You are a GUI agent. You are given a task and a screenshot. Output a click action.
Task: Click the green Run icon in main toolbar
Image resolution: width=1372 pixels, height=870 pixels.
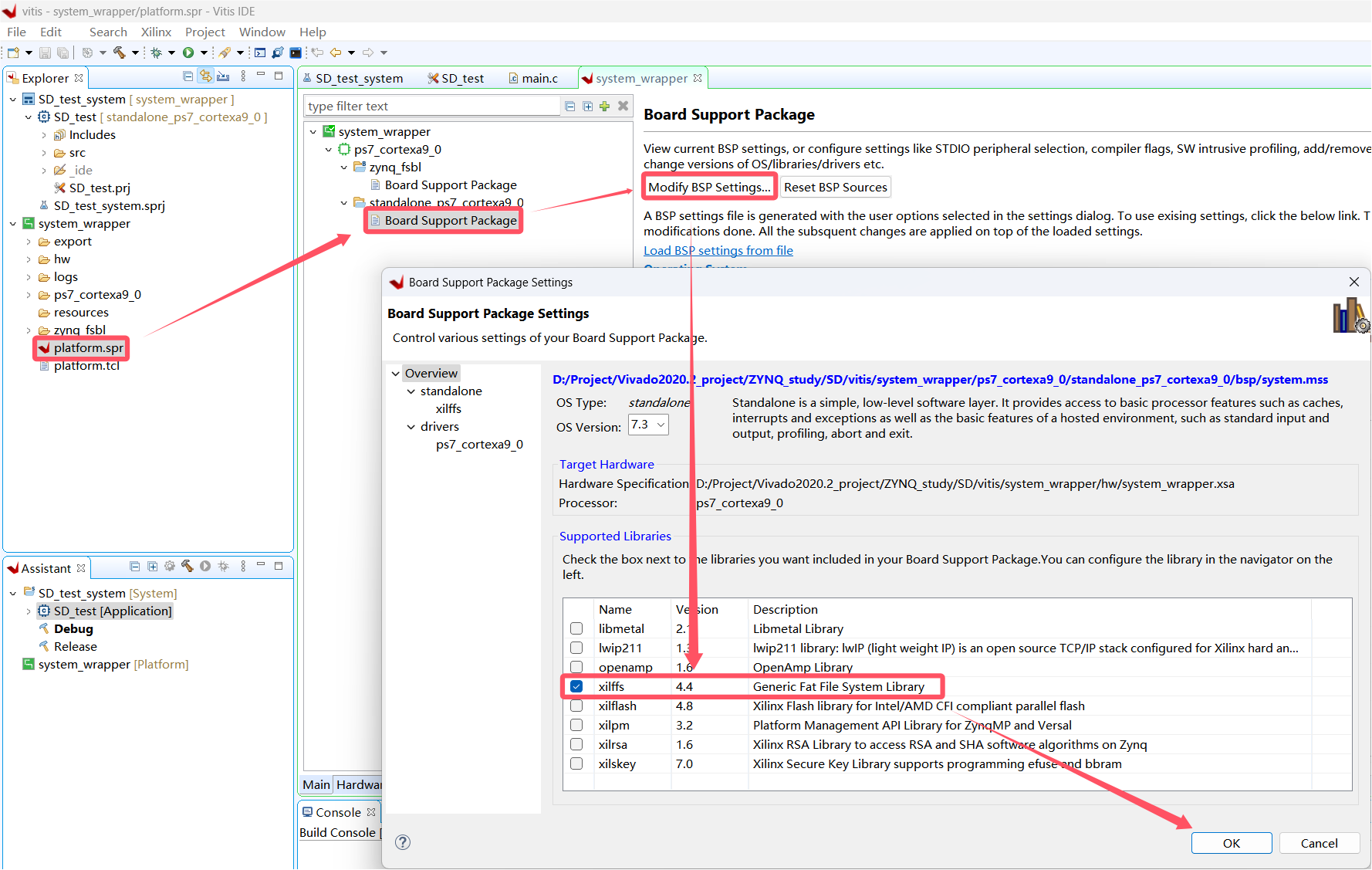tap(188, 52)
